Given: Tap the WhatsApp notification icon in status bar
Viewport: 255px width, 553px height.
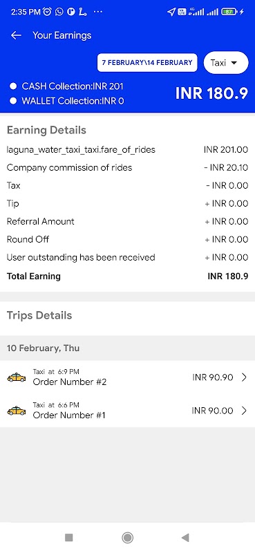Looking at the screenshot, I should tap(59, 12).
